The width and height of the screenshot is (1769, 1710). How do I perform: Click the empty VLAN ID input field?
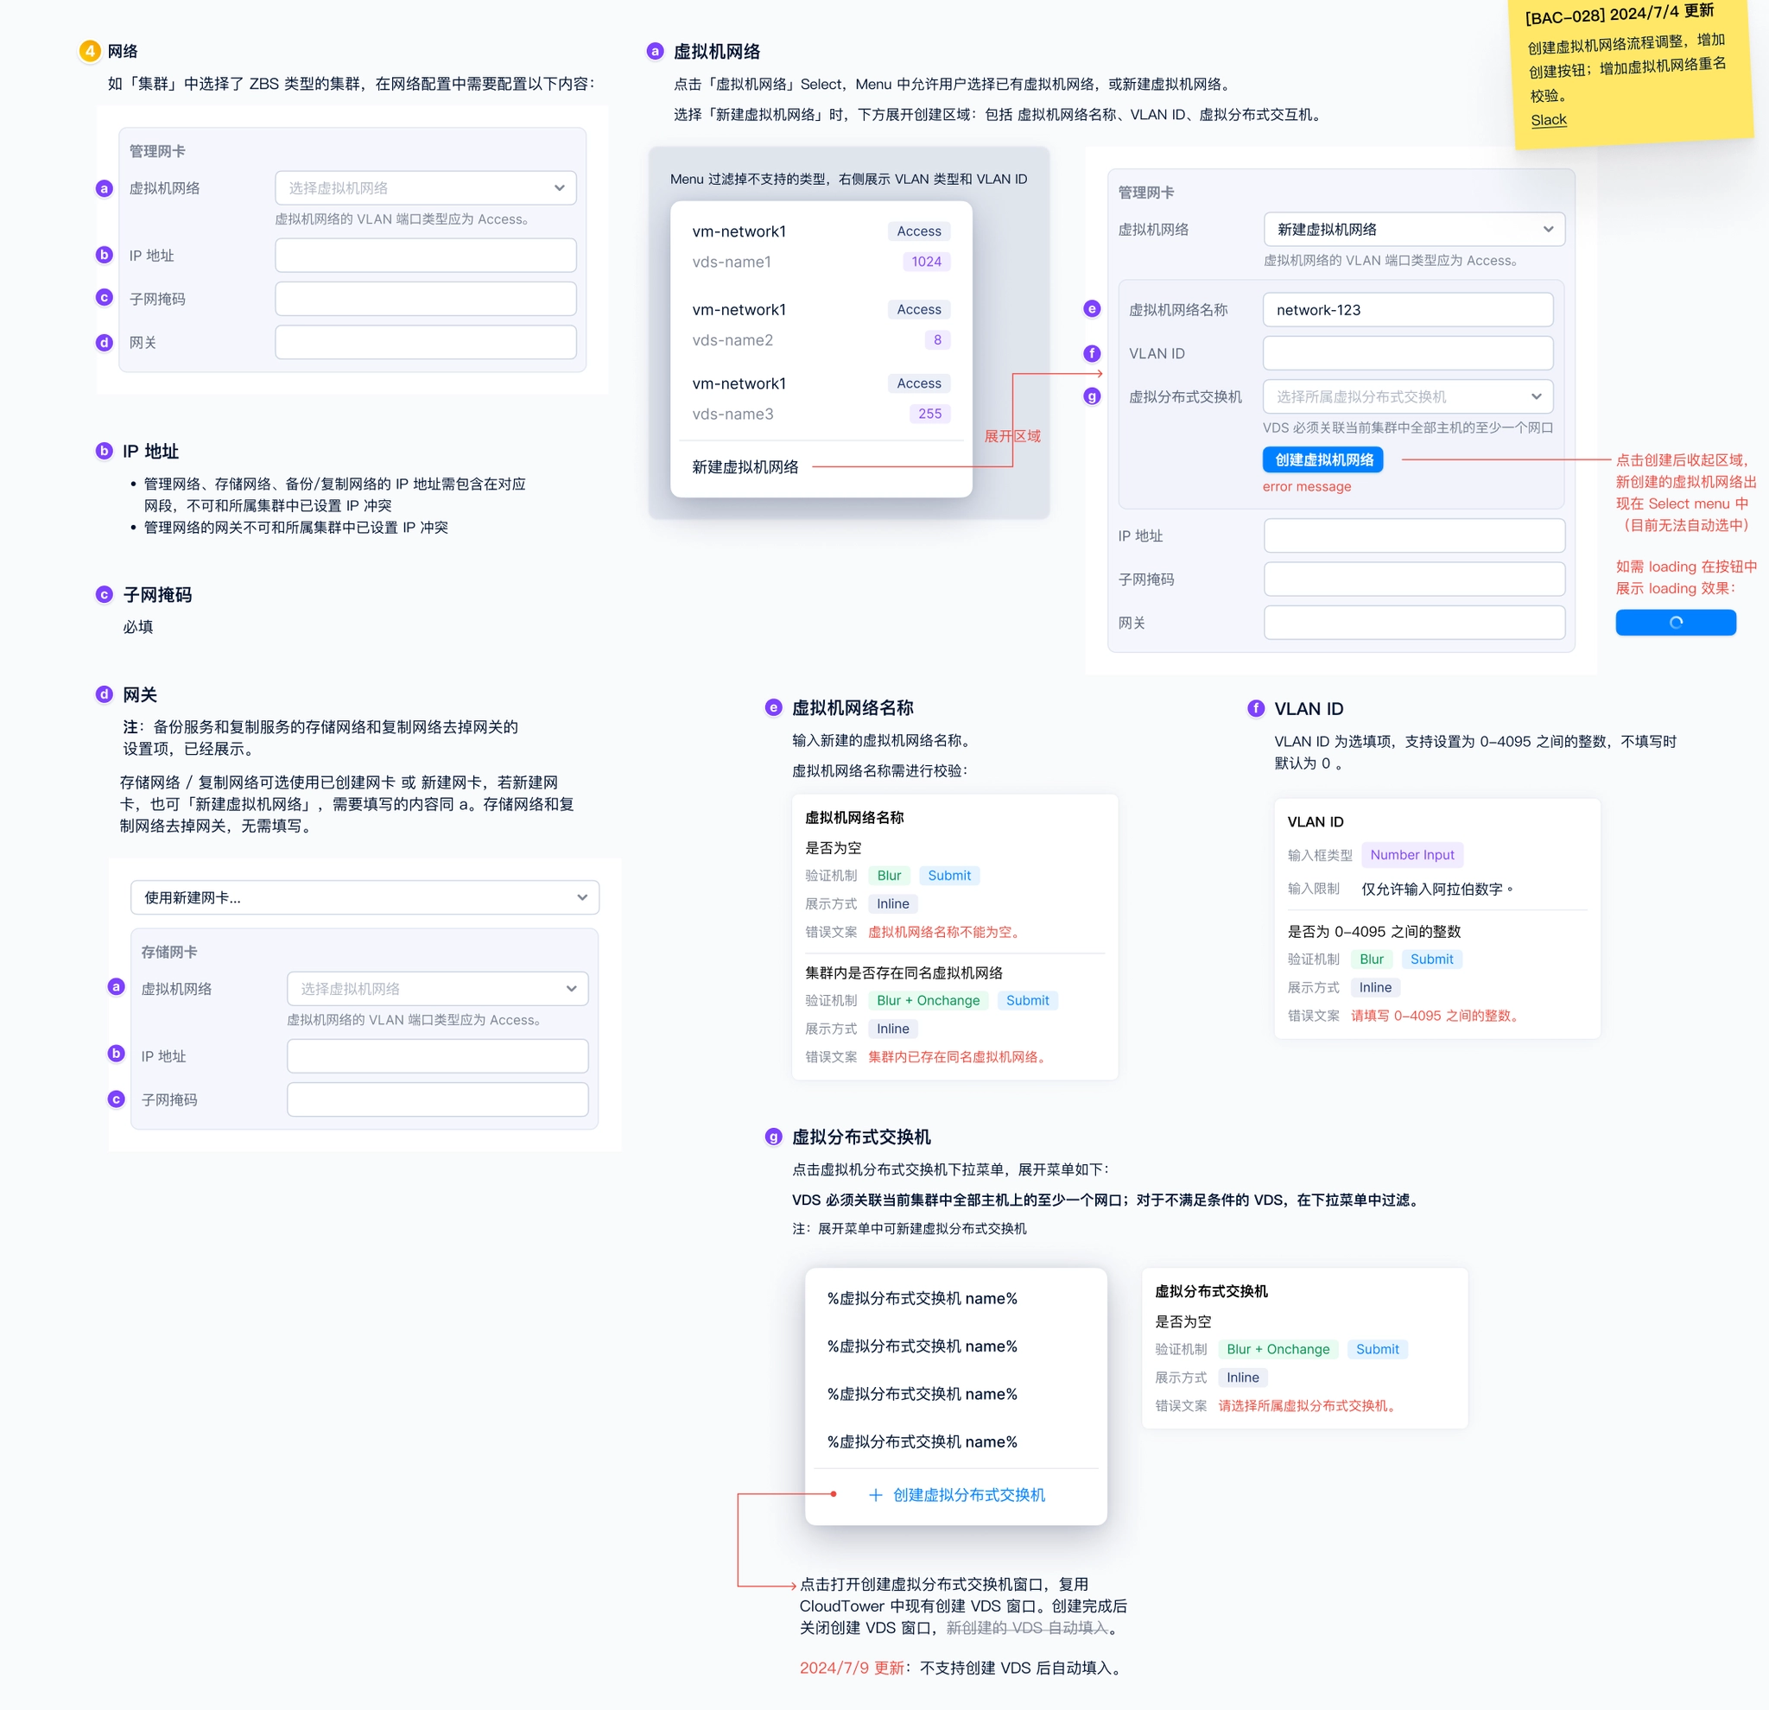tap(1407, 354)
